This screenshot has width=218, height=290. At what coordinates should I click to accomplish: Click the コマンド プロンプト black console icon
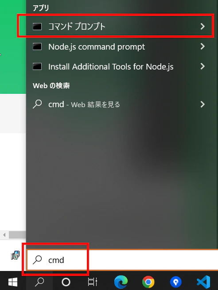(37, 27)
